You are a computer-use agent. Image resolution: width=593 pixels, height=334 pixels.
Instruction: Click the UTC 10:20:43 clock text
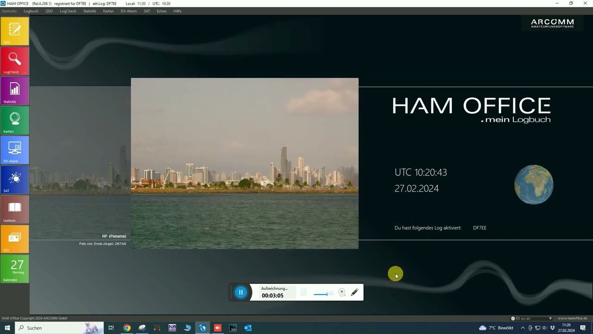click(421, 173)
